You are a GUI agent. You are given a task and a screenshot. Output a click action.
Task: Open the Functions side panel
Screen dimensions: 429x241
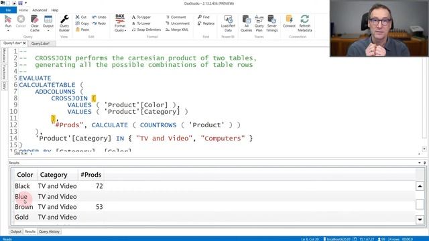point(4,72)
